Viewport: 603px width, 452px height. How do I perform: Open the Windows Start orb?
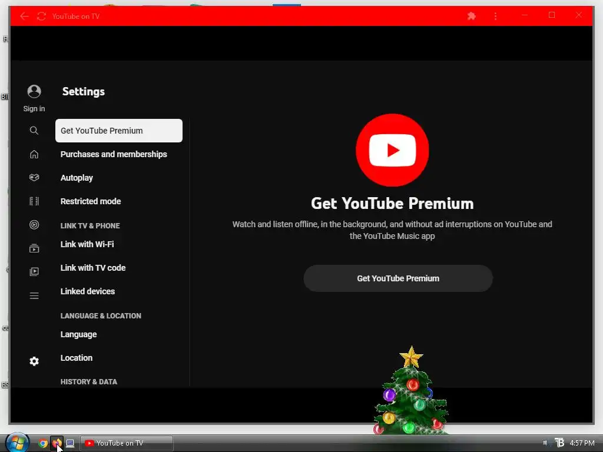(17, 443)
